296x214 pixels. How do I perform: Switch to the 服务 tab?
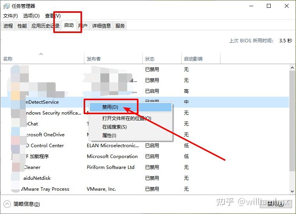120,26
